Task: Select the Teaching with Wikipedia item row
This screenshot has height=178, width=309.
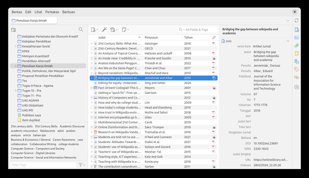Action: point(154,162)
